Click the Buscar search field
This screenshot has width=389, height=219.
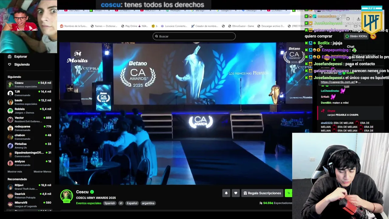coord(194,36)
